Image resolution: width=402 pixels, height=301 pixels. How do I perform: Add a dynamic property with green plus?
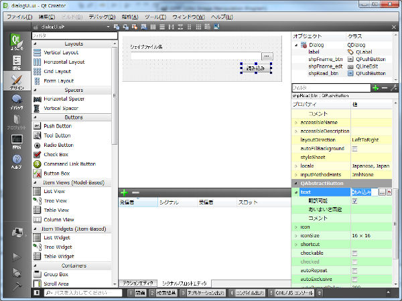tap(376, 88)
